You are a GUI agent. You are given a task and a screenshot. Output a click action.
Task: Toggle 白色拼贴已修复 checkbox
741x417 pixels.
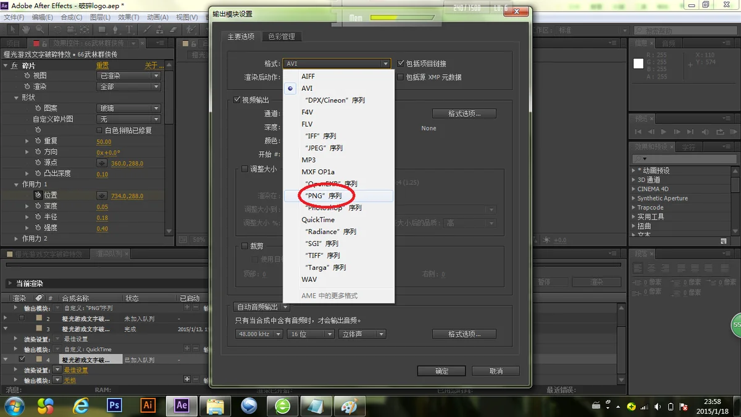(100, 130)
